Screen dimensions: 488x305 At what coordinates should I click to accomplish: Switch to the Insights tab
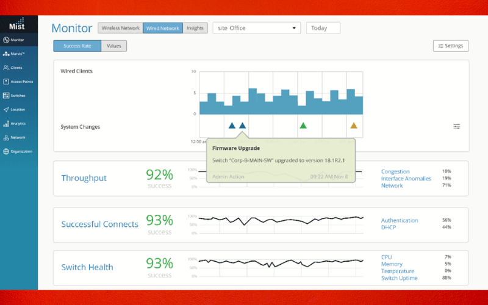coord(195,28)
